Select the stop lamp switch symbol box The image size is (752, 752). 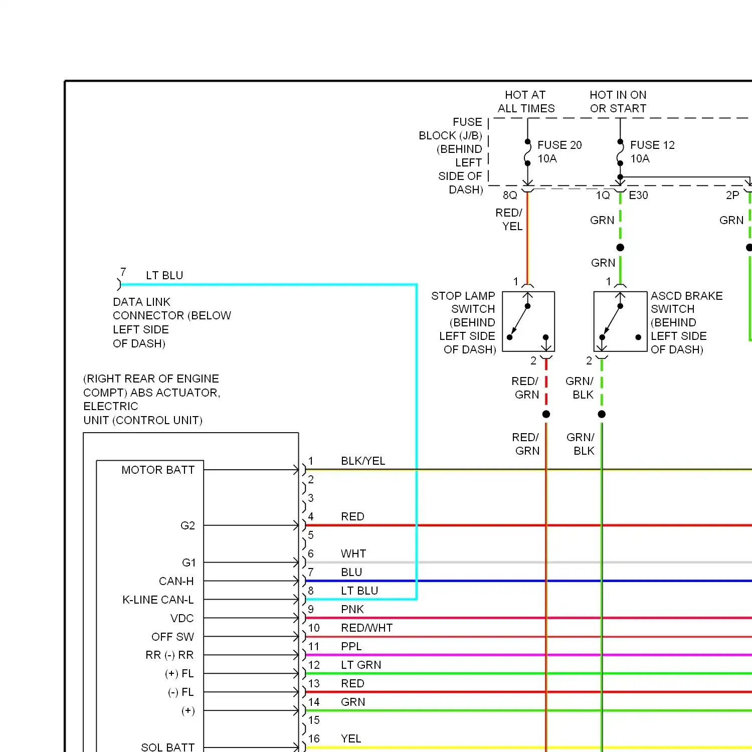click(x=528, y=321)
